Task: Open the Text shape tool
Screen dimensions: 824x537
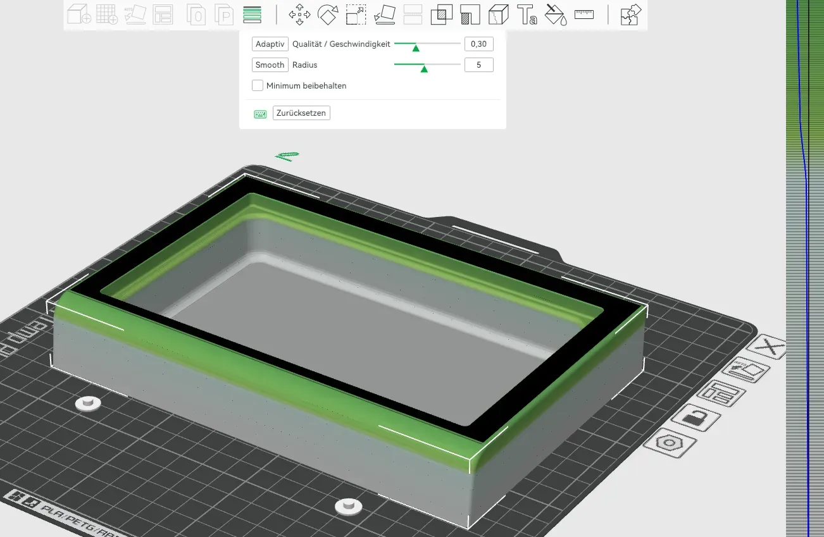Action: coord(527,14)
